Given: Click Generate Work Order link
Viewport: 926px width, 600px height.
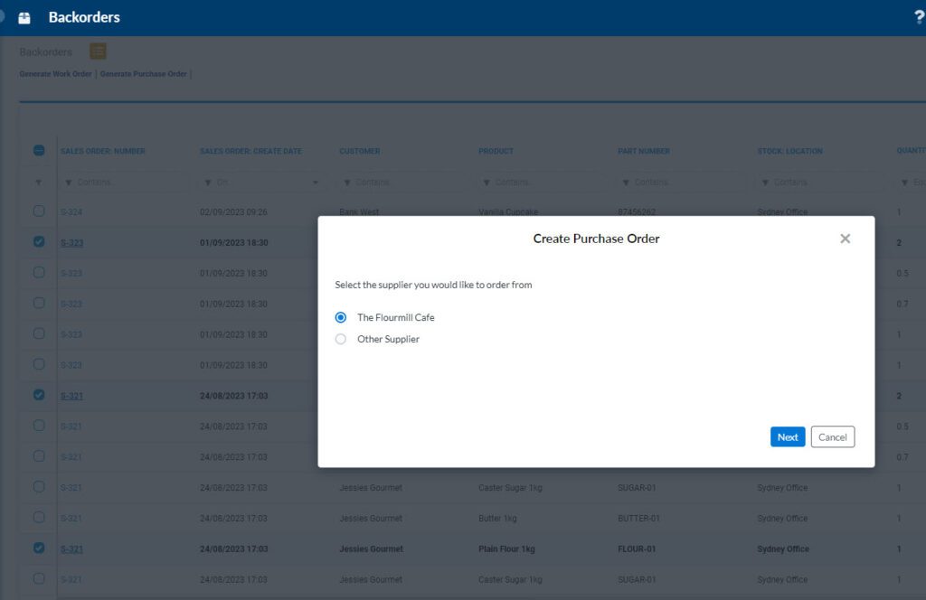Looking at the screenshot, I should click(x=55, y=74).
